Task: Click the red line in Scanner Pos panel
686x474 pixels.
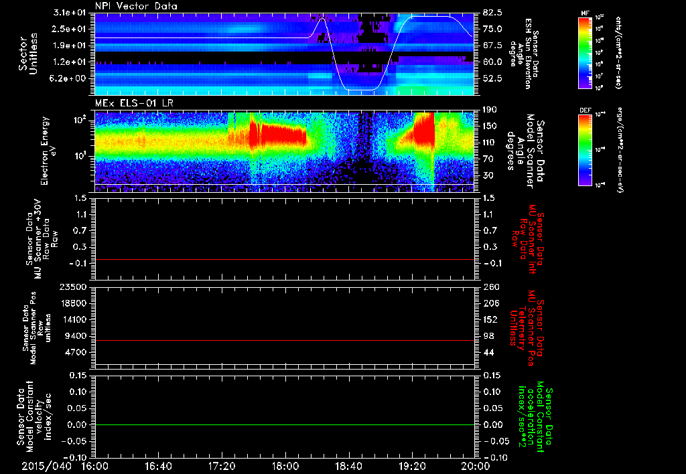Action: (x=285, y=340)
